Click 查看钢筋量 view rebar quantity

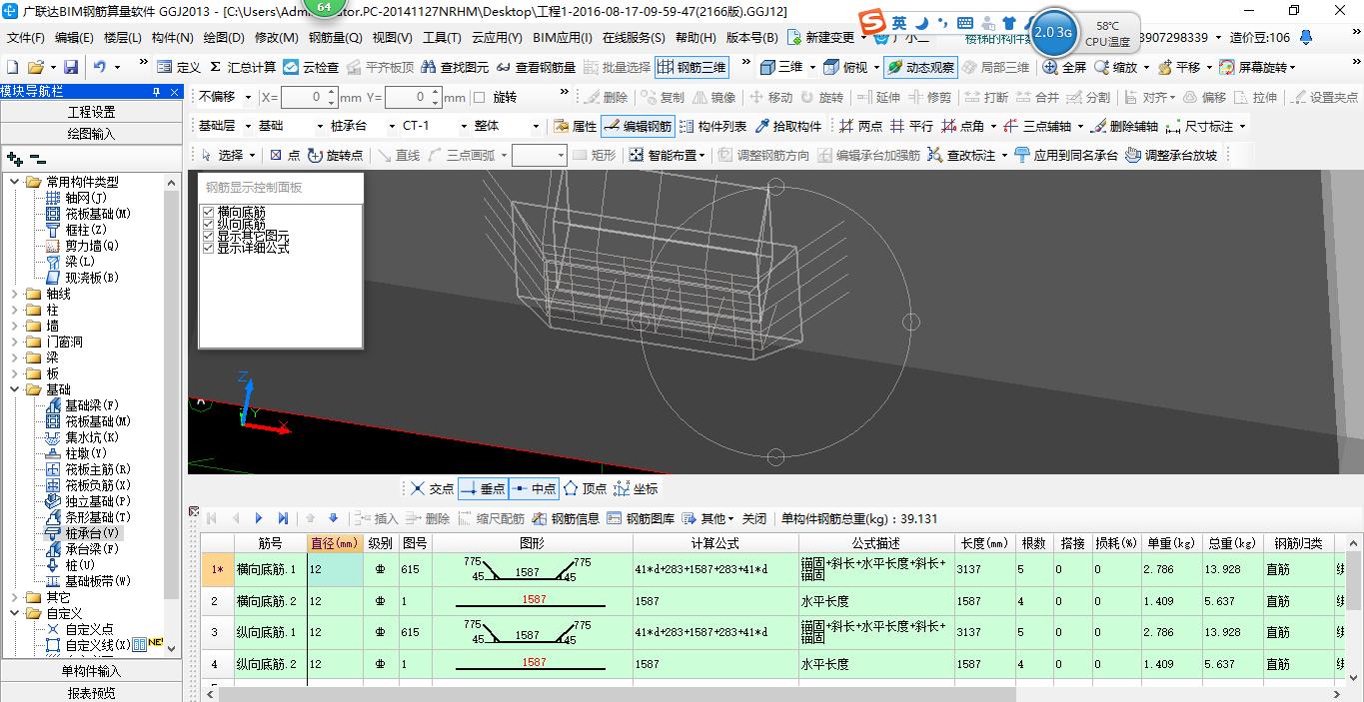point(536,67)
